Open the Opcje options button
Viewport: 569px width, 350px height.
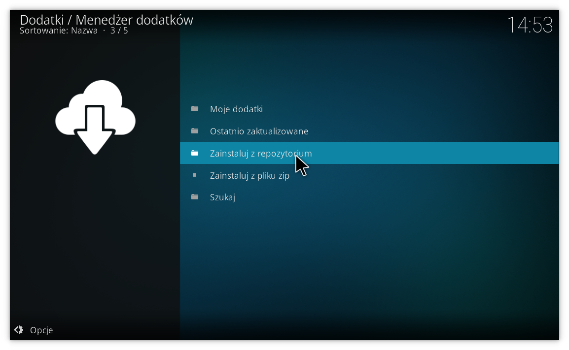click(34, 330)
